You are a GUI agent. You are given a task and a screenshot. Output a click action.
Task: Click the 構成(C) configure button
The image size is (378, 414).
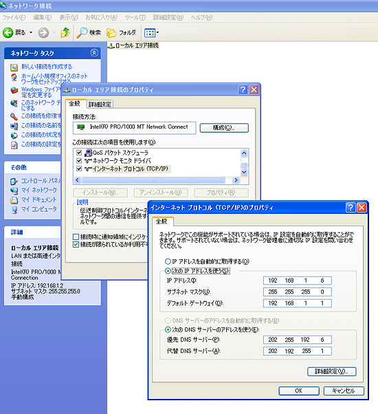pyautogui.click(x=224, y=128)
